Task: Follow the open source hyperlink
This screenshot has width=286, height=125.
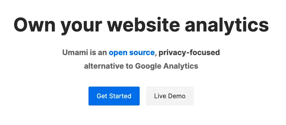Action: 132,53
